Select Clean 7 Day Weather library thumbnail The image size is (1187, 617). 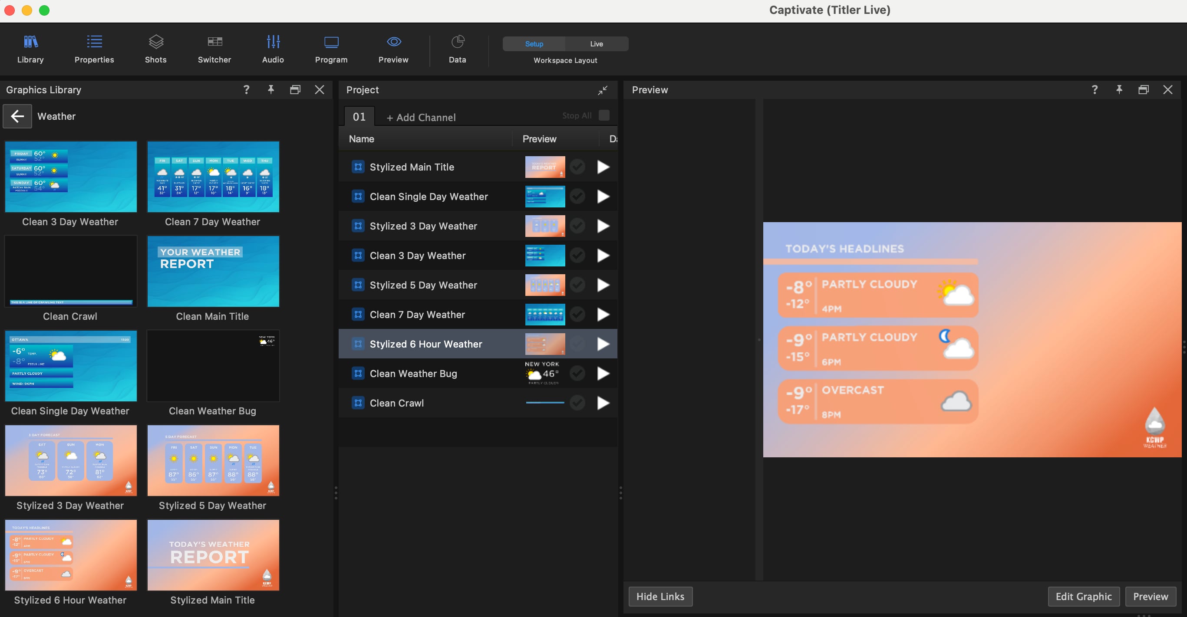pyautogui.click(x=213, y=177)
